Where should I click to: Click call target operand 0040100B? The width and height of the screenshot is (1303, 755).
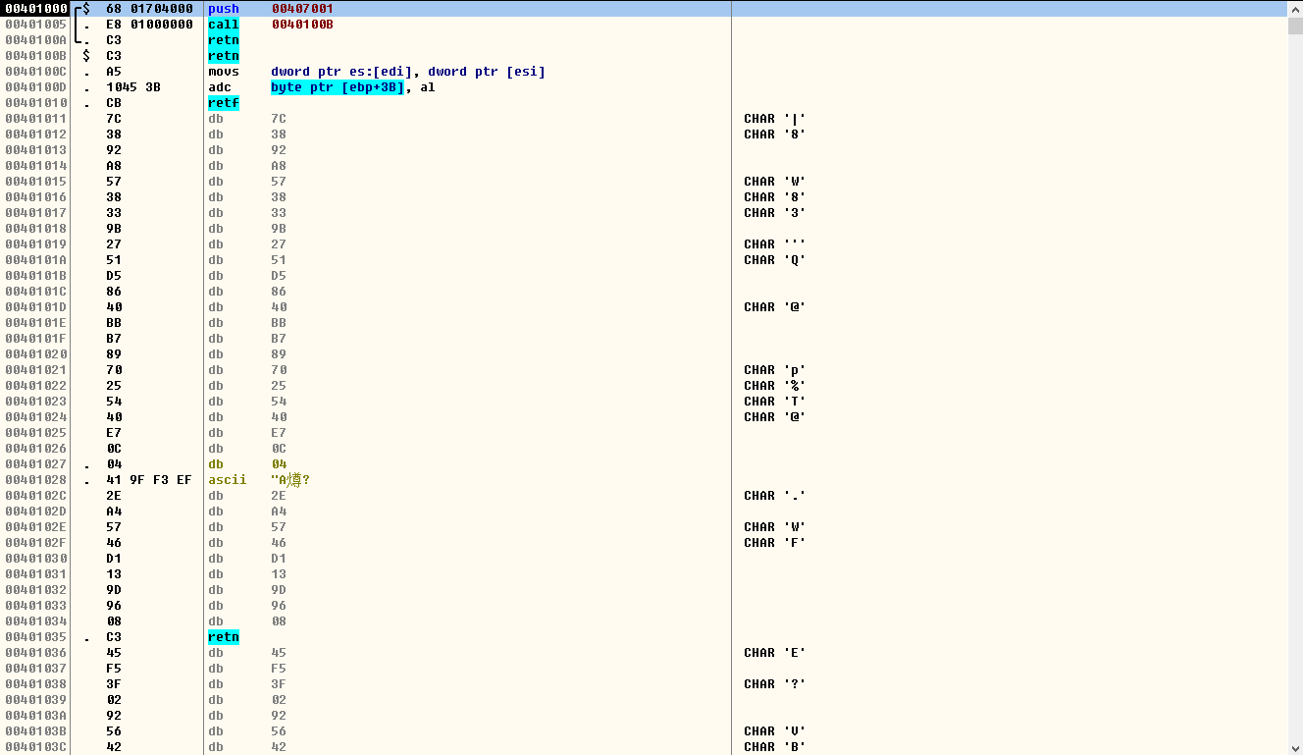click(302, 25)
